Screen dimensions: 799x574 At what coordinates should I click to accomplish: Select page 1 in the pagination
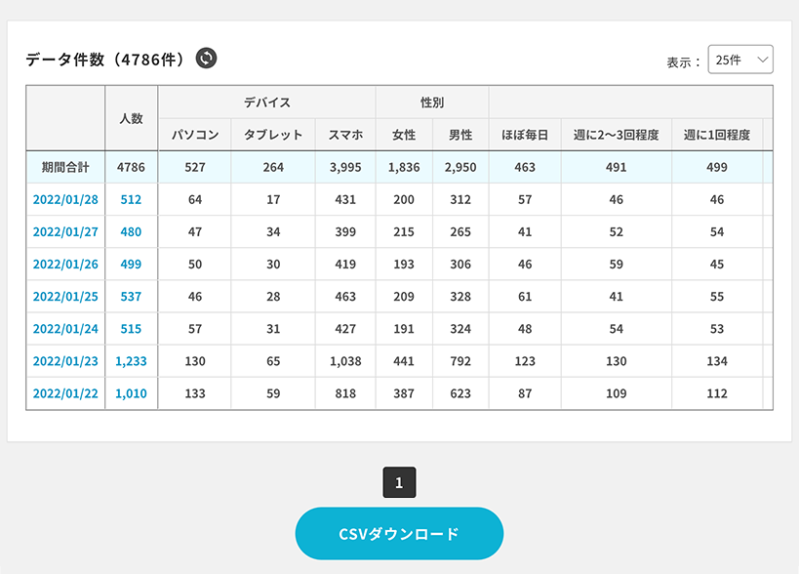[400, 480]
